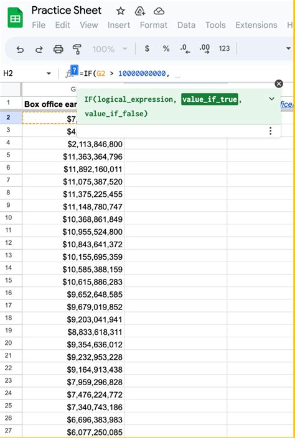Increase decimal places

(205, 48)
